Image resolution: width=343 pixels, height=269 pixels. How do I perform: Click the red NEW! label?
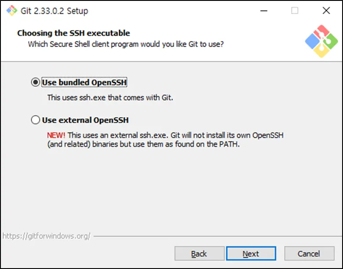coord(56,135)
